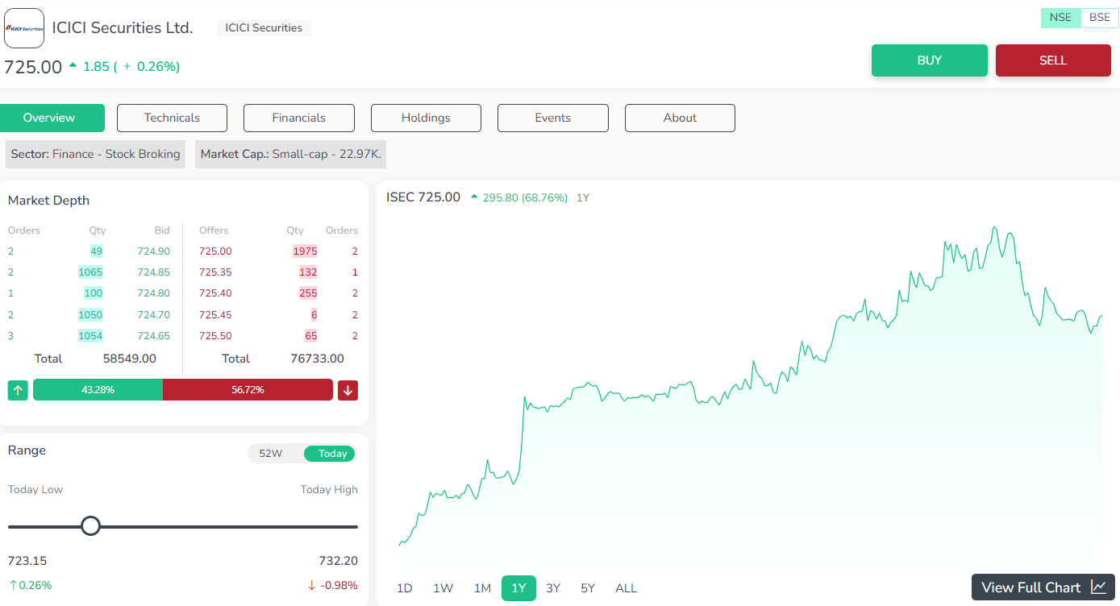Open the Events tab
Screen dimensions: 1120x606
pos(553,118)
